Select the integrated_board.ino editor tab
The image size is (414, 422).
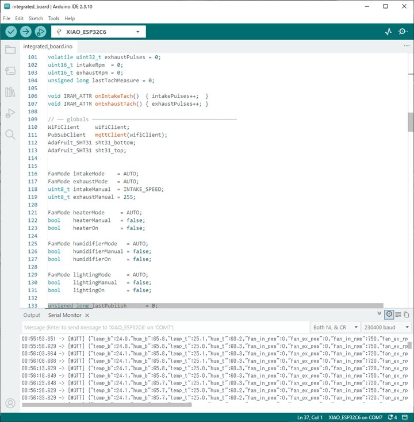pos(48,47)
